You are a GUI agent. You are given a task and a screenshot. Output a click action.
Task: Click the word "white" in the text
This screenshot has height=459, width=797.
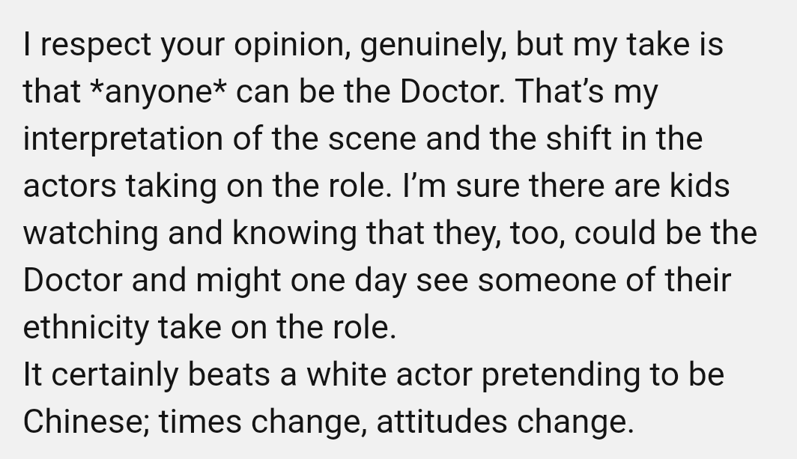[x=347, y=374]
